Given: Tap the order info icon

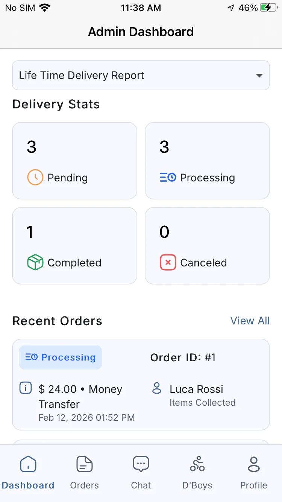Looking at the screenshot, I should click(x=25, y=388).
